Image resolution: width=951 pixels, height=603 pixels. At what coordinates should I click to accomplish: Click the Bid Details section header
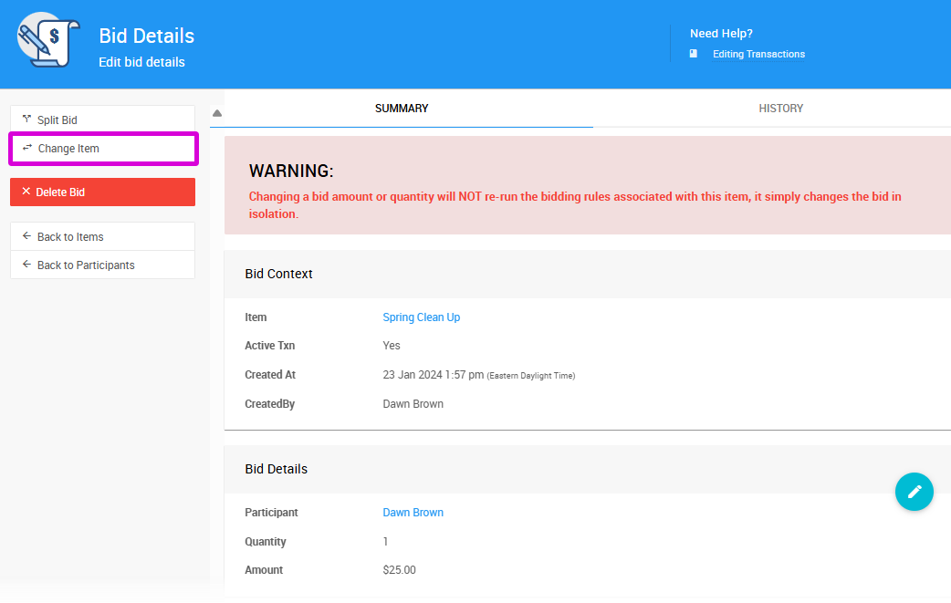click(x=276, y=469)
